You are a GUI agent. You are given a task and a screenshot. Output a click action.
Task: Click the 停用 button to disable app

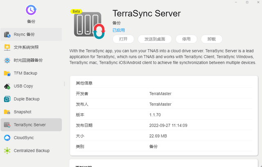[186, 39]
